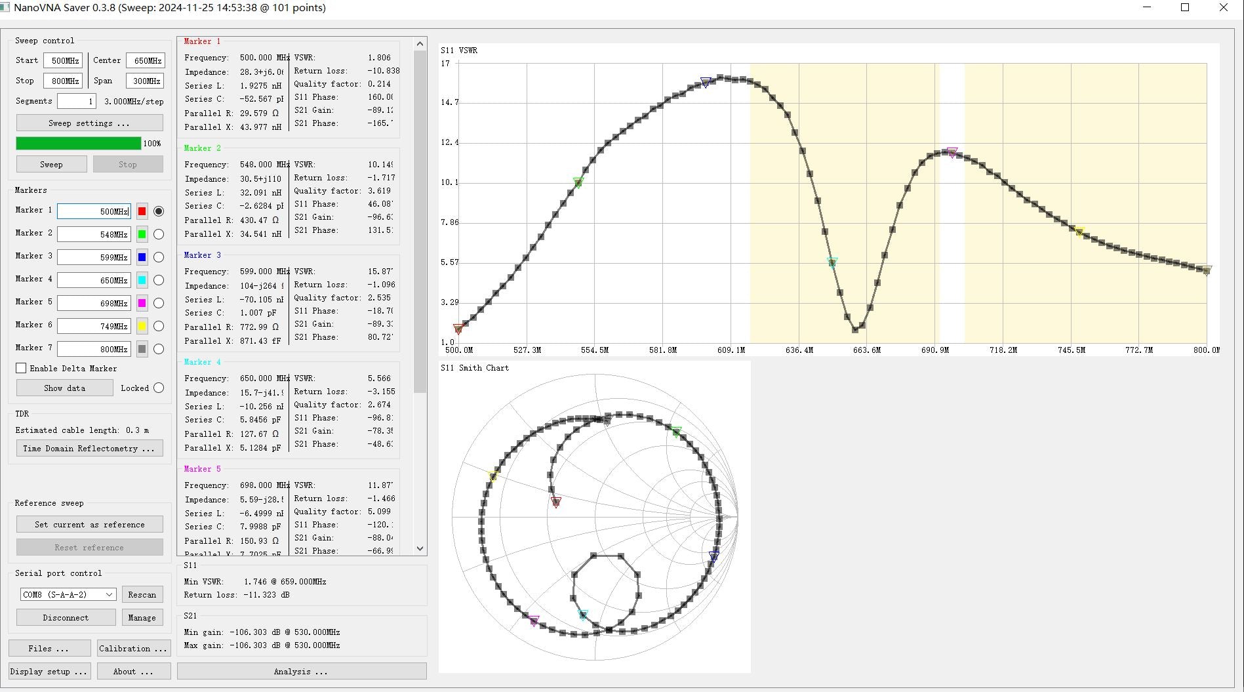Click the magenta Marker 5 triangle on VSWR chart
This screenshot has height=692, width=1244.
tap(952, 152)
